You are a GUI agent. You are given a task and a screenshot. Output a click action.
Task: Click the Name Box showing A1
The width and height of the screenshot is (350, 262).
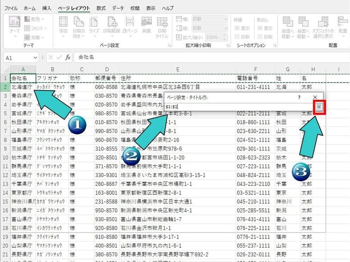coord(18,58)
